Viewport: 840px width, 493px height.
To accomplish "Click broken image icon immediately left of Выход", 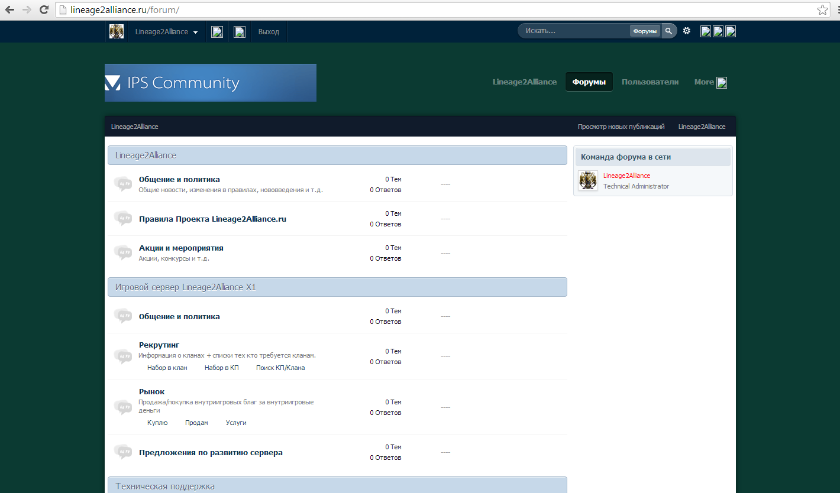I will coord(240,32).
